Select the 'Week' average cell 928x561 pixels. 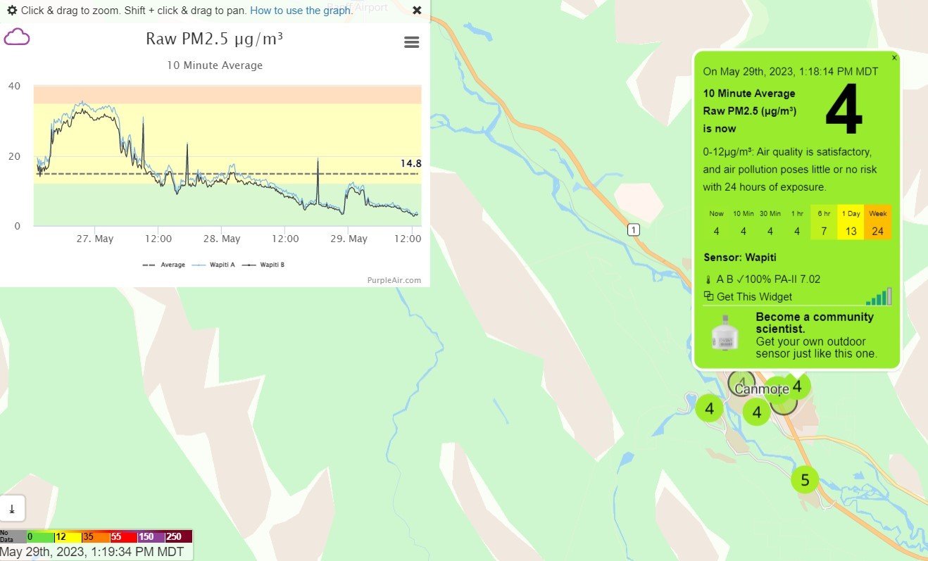pos(878,222)
